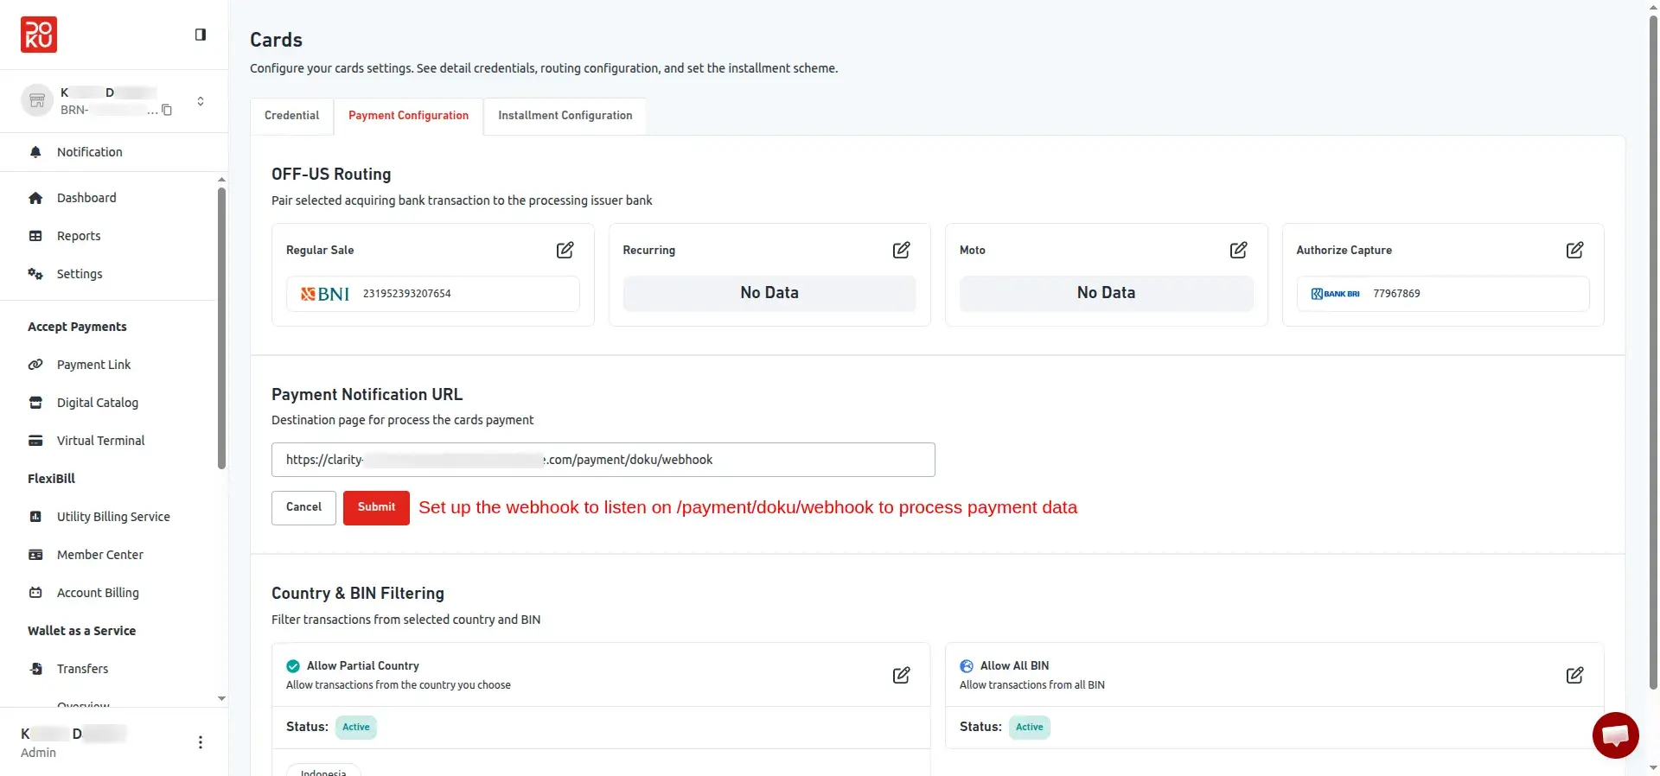Click the Accept Payments section heading

77,327
